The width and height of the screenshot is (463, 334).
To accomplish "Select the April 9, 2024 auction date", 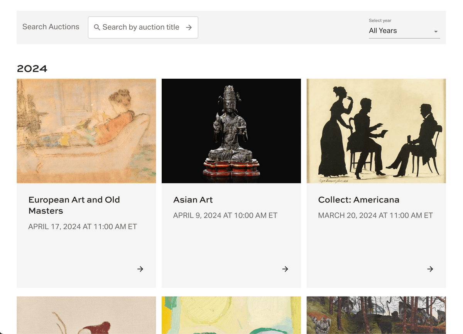I will point(225,216).
